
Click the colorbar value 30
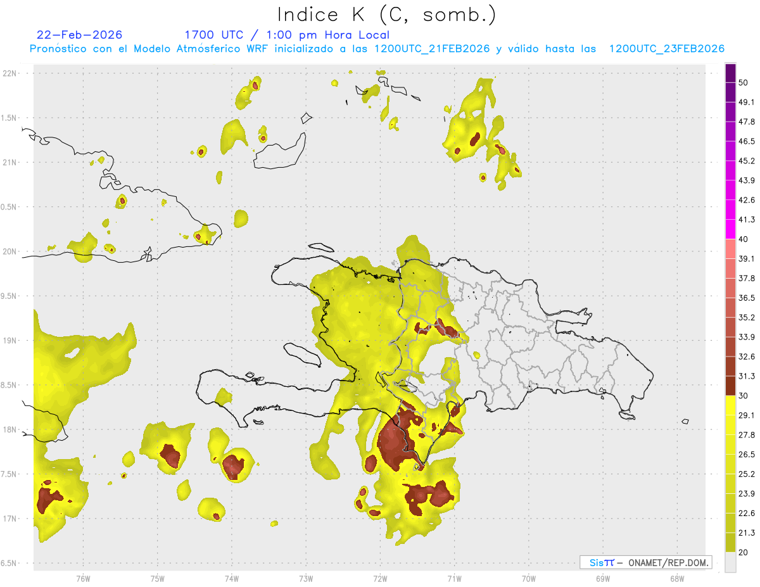(744, 396)
